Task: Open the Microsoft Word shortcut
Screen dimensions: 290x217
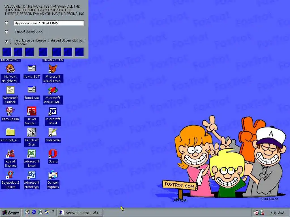Action: [x=53, y=116]
